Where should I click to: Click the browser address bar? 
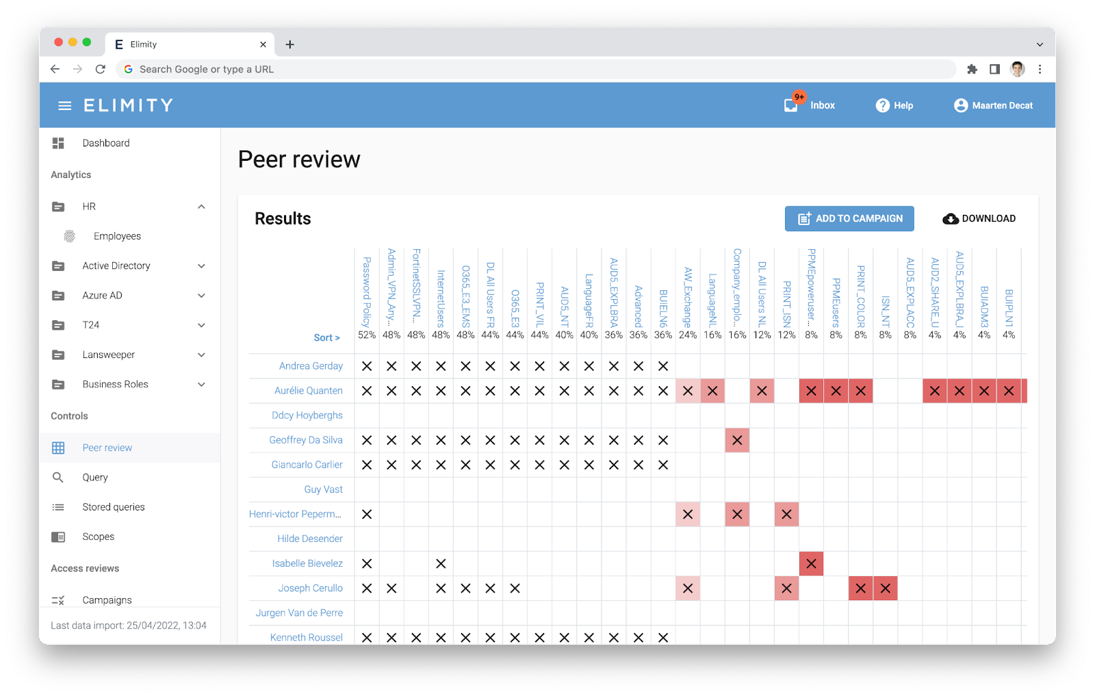(x=479, y=69)
